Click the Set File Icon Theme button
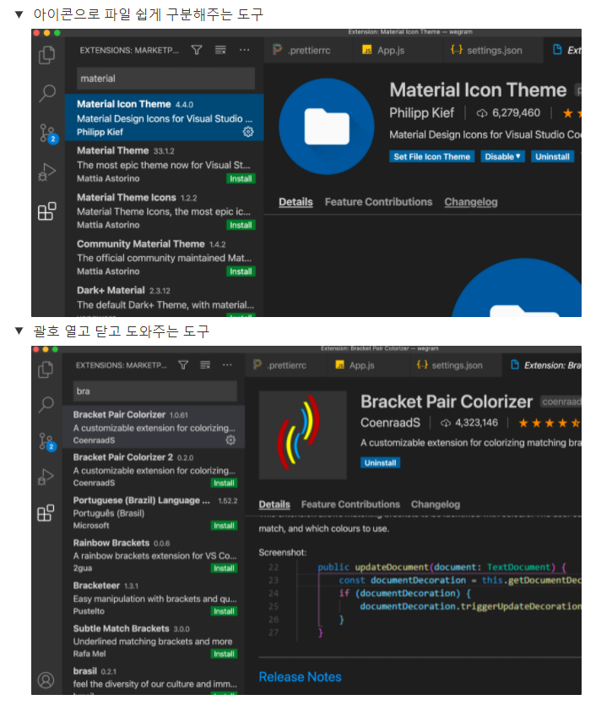This screenshot has width=612, height=711. 432,156
